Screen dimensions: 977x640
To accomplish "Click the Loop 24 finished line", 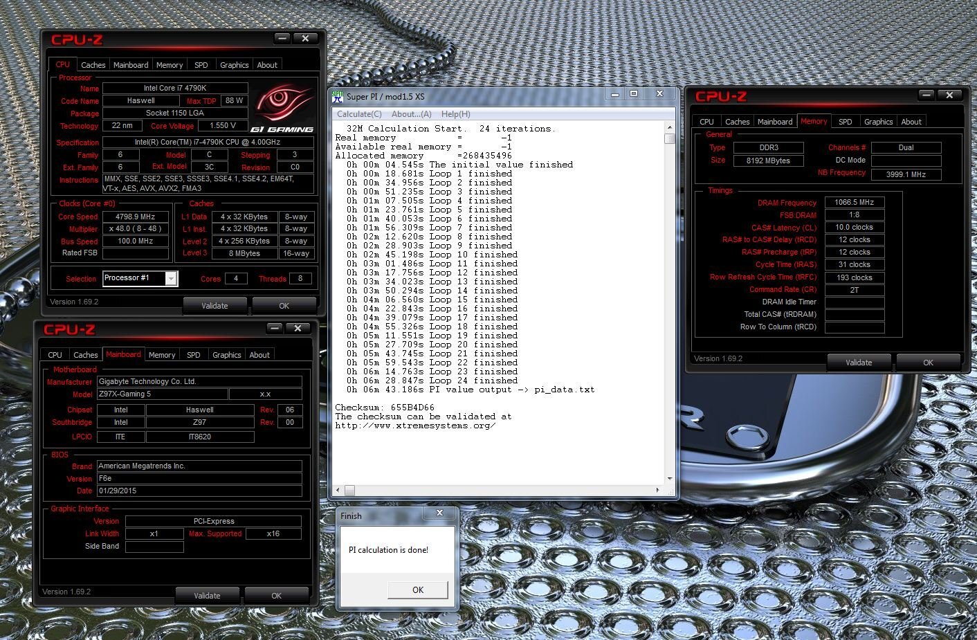I will click(x=432, y=381).
